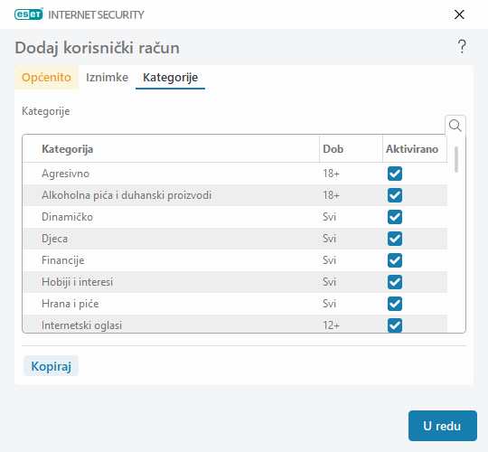Toggle the Dinamičko category checkbox
Screen dimensions: 488x452
[x=395, y=217]
